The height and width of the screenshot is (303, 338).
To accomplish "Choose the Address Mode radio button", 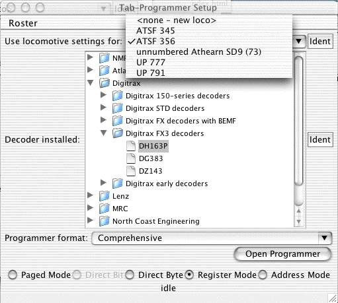I will (x=263, y=275).
